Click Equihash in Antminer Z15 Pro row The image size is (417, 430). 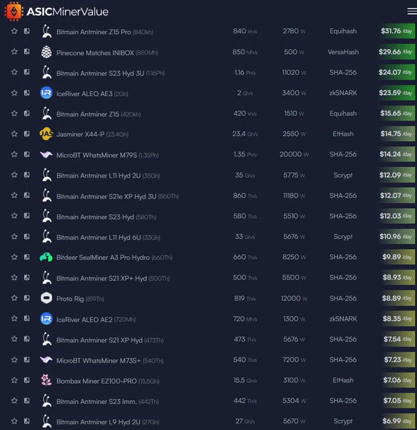tap(343, 31)
